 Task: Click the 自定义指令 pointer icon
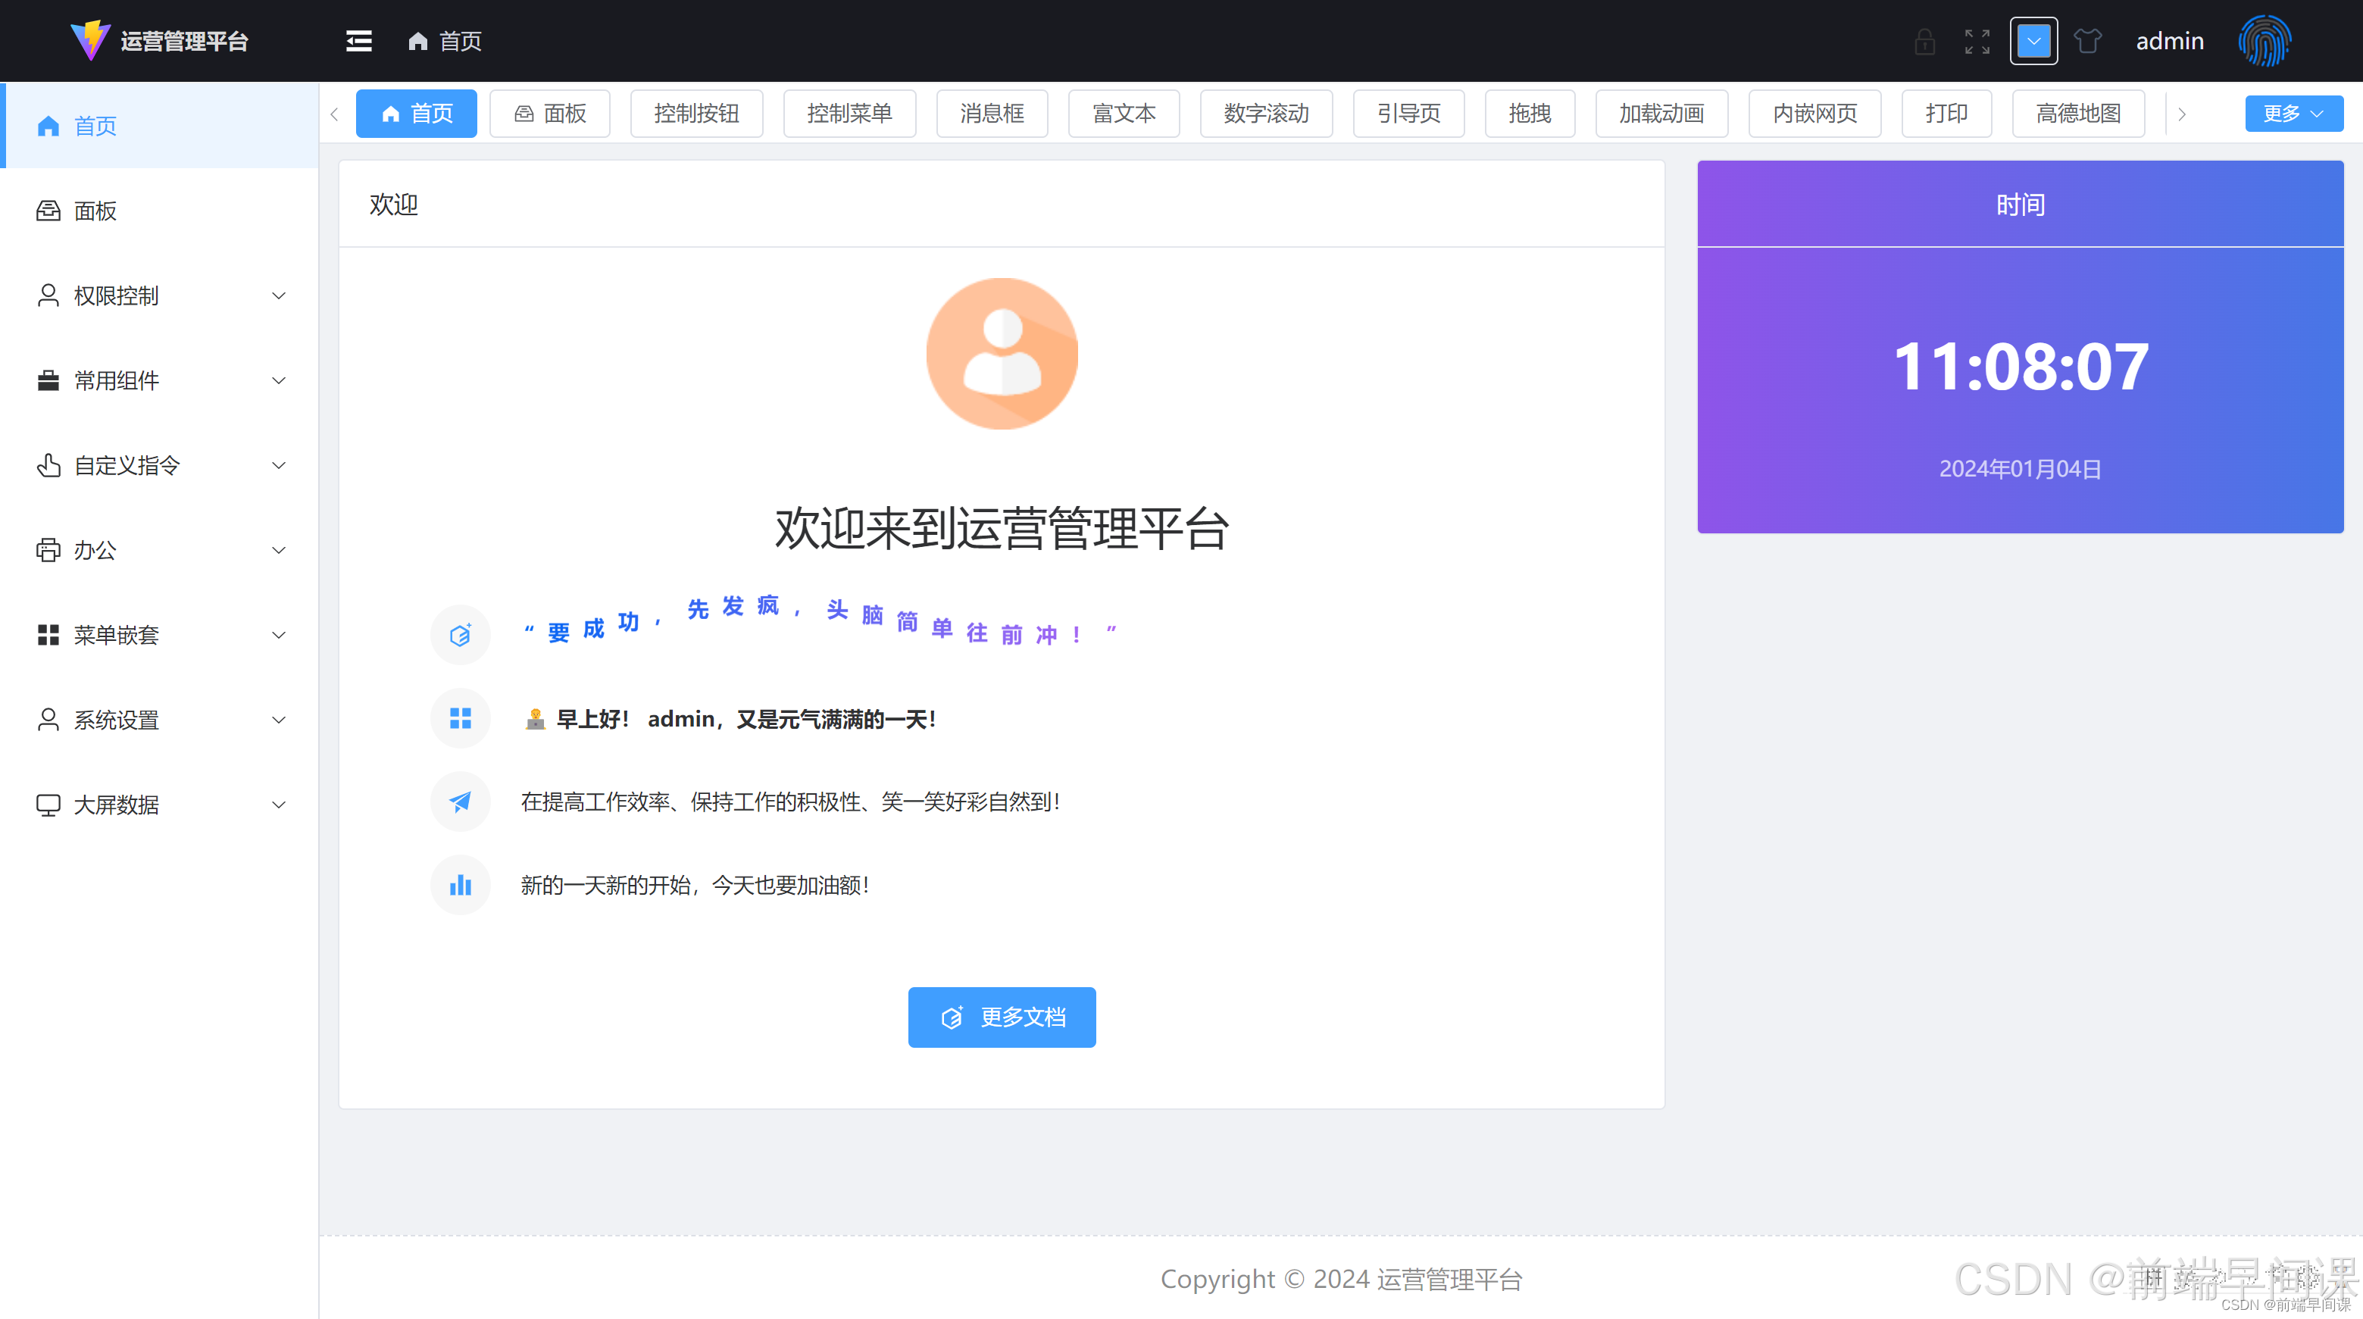click(48, 465)
